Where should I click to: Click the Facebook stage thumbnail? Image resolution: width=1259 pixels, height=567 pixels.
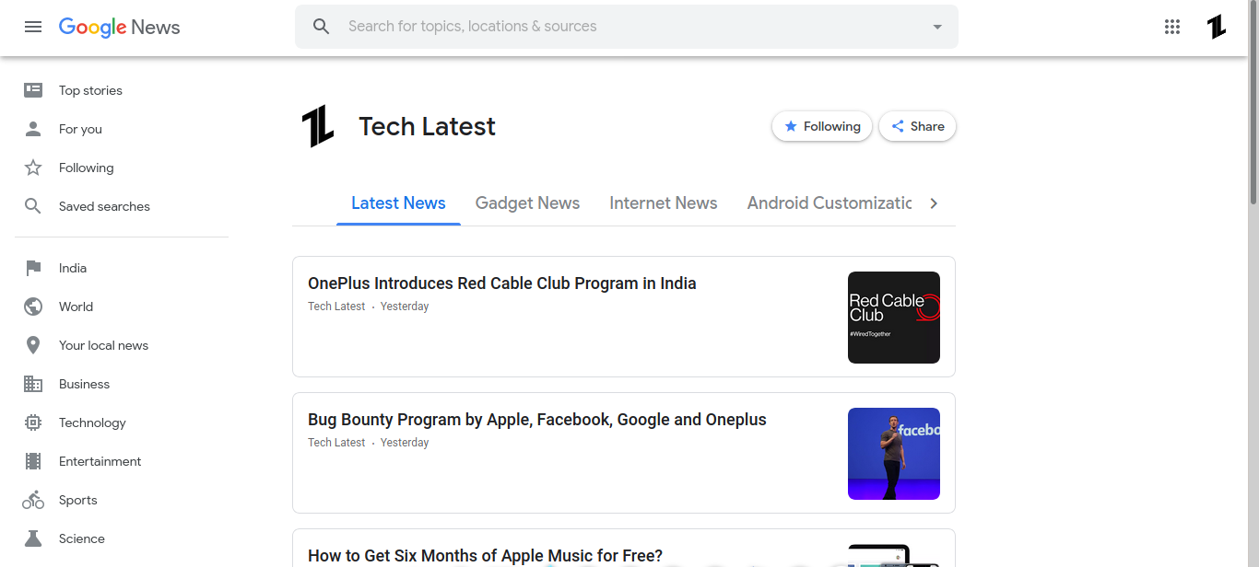pos(894,454)
